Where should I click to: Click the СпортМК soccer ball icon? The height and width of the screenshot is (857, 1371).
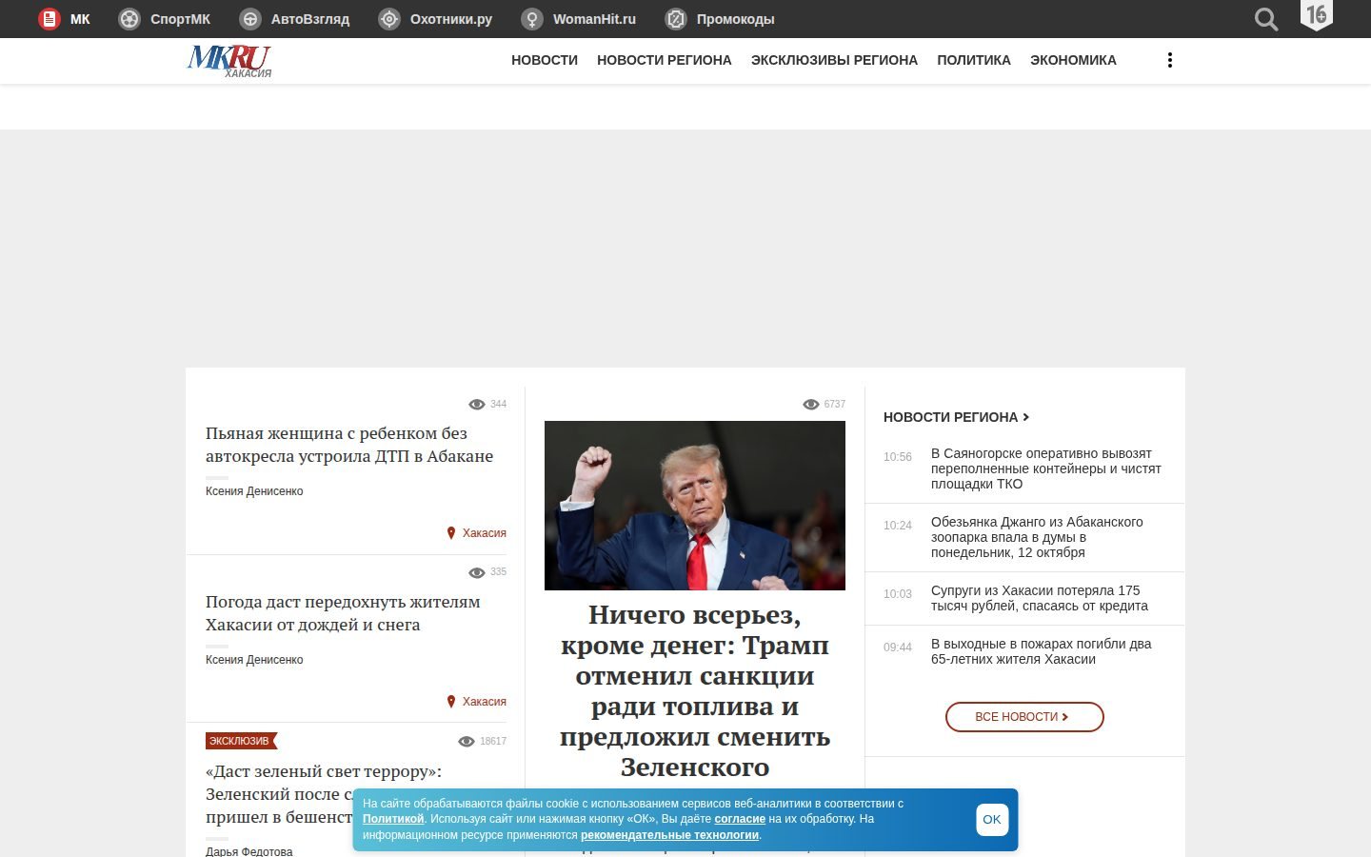[x=129, y=19]
